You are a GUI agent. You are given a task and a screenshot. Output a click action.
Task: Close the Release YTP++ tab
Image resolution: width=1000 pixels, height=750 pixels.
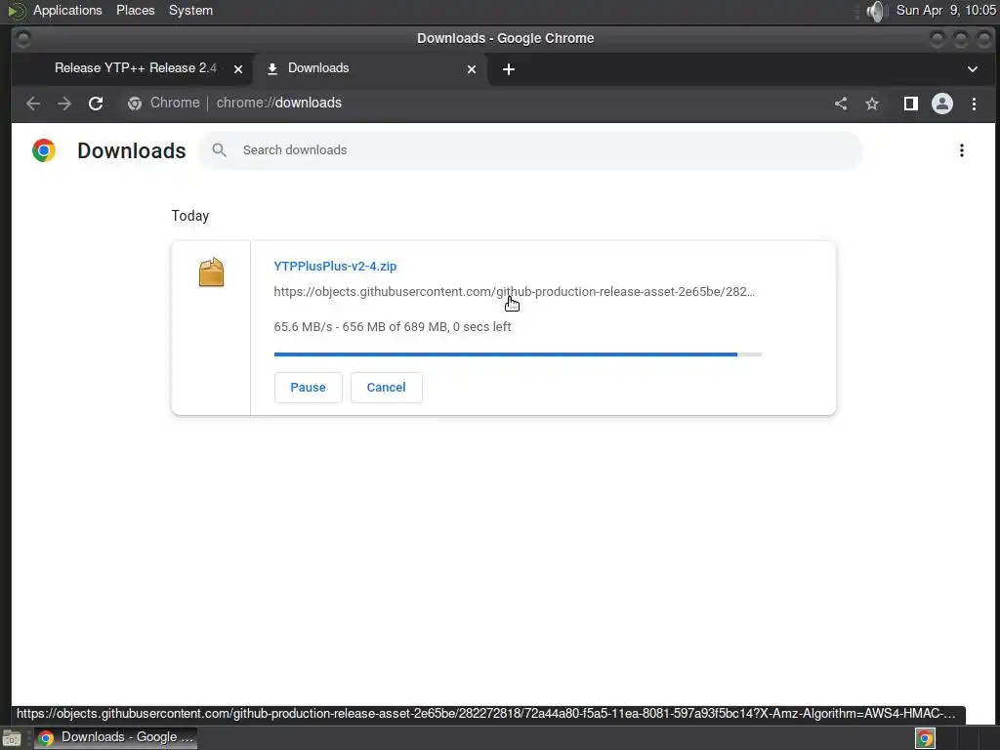238,69
